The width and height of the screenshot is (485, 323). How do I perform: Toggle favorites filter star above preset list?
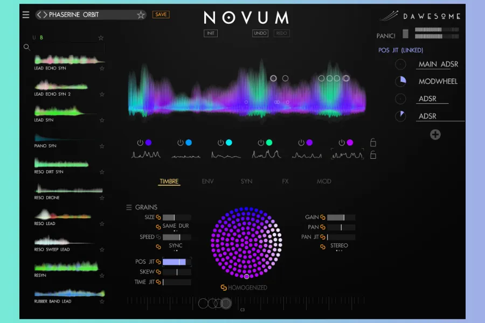click(101, 38)
